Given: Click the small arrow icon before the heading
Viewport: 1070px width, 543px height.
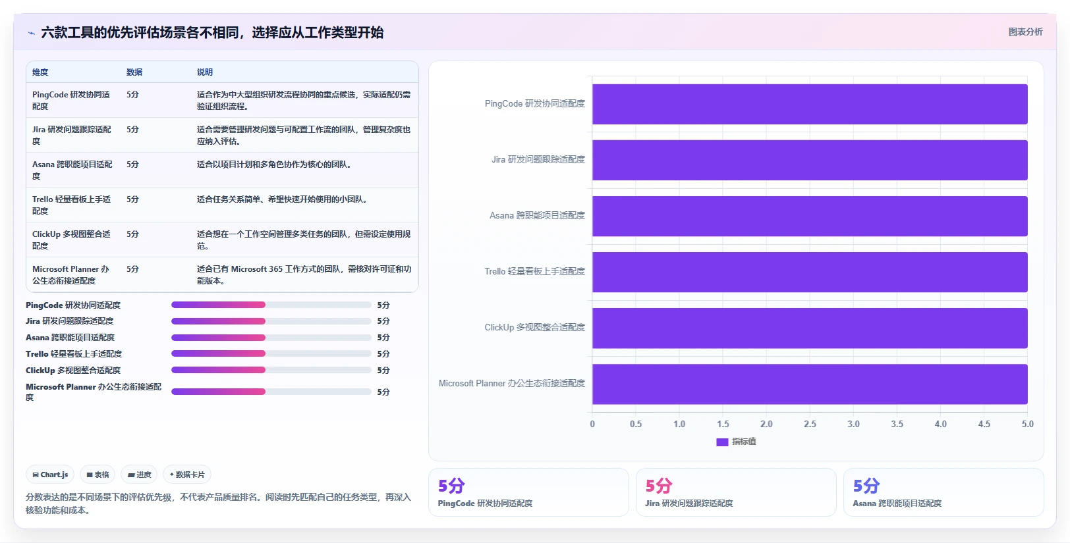Looking at the screenshot, I should (x=31, y=33).
